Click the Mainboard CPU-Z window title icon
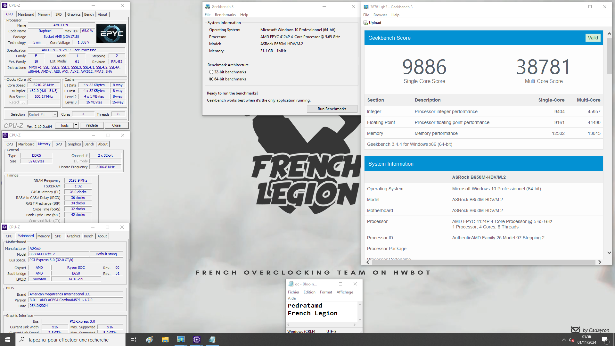615x346 pixels. 4,227
